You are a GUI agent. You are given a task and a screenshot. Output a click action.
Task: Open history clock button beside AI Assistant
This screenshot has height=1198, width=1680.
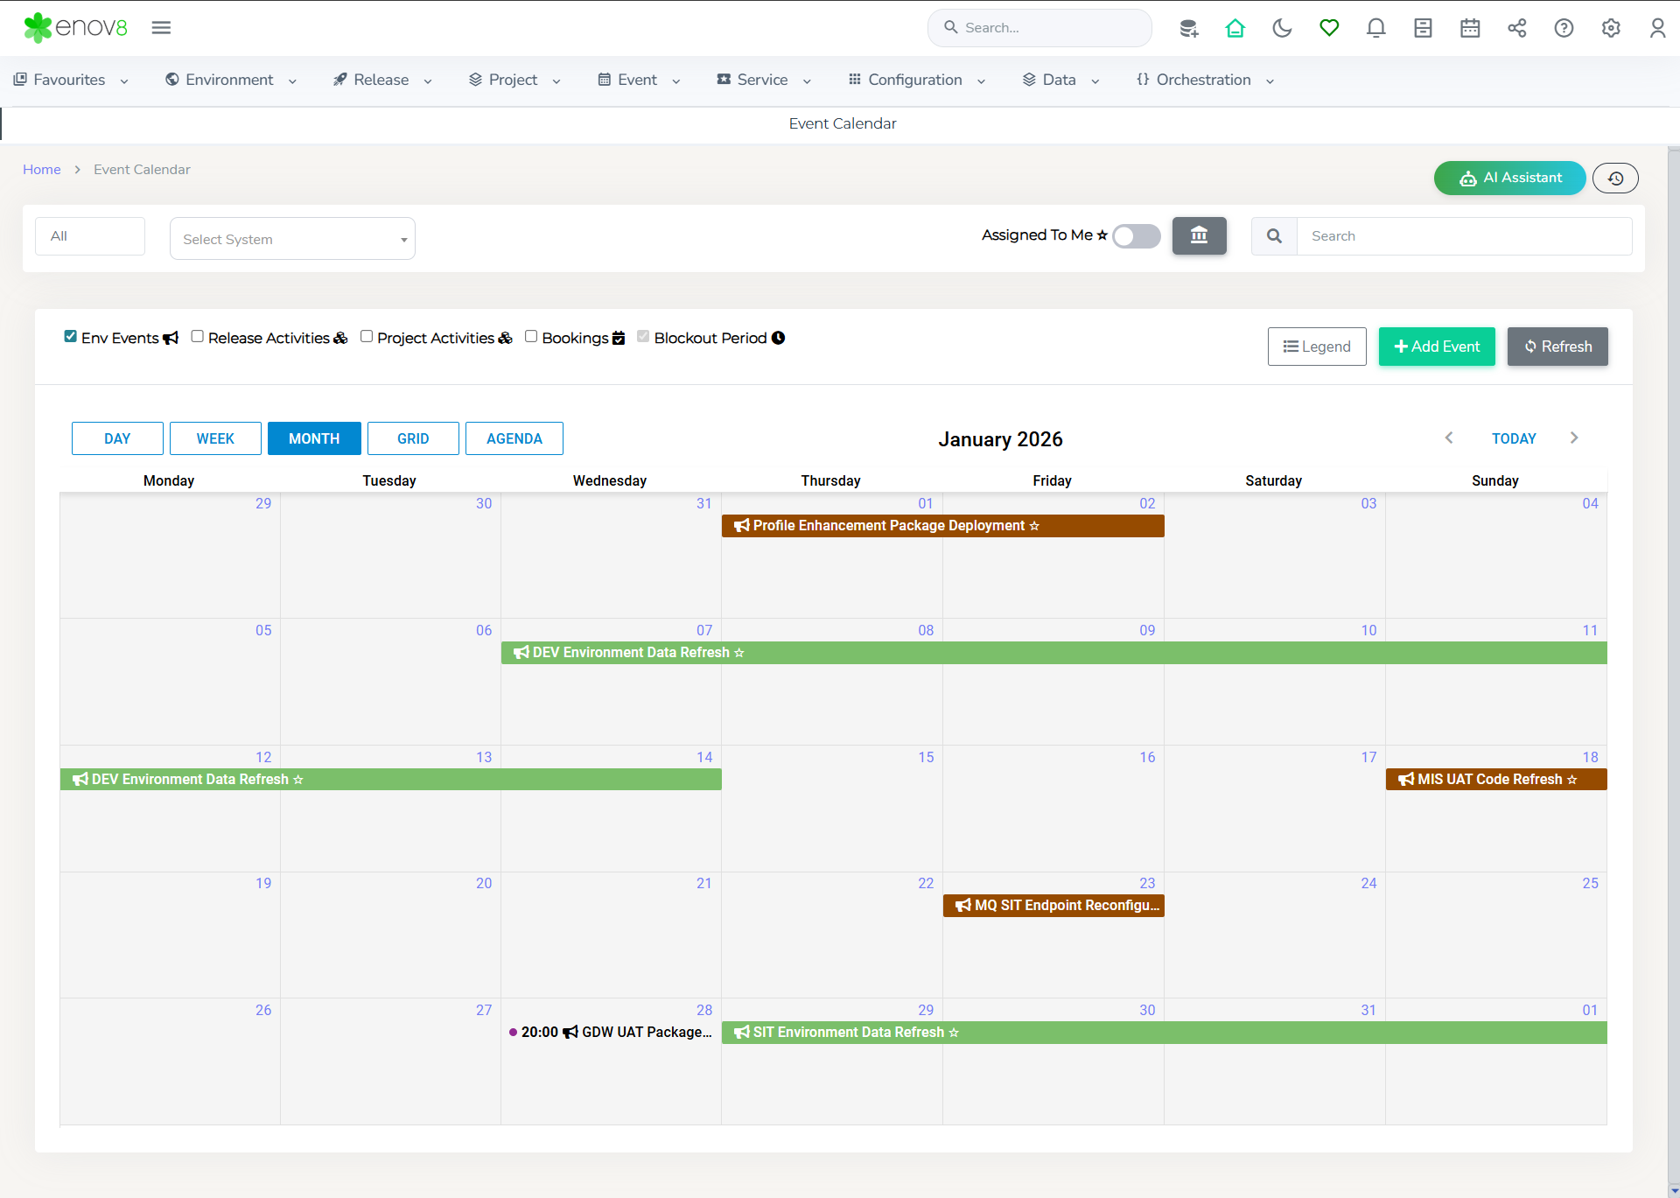[x=1614, y=178]
